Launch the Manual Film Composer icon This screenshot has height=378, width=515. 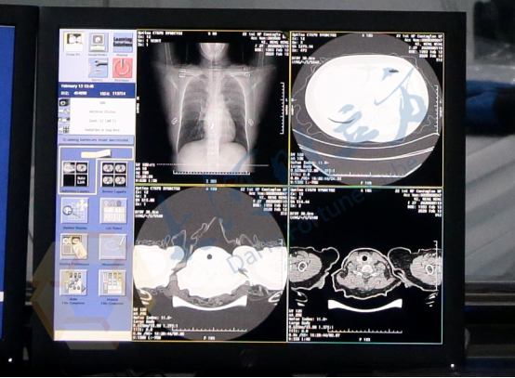[x=112, y=283]
